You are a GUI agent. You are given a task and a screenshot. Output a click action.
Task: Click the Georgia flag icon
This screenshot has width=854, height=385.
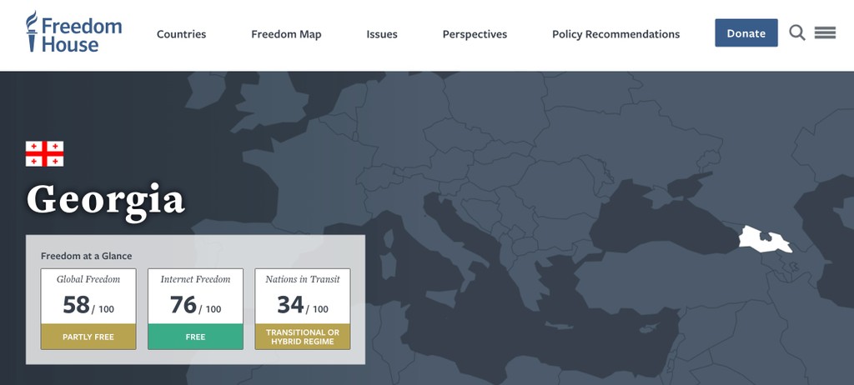(45, 153)
